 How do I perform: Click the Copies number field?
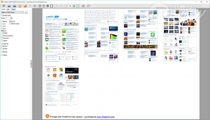(x=8, y=18)
